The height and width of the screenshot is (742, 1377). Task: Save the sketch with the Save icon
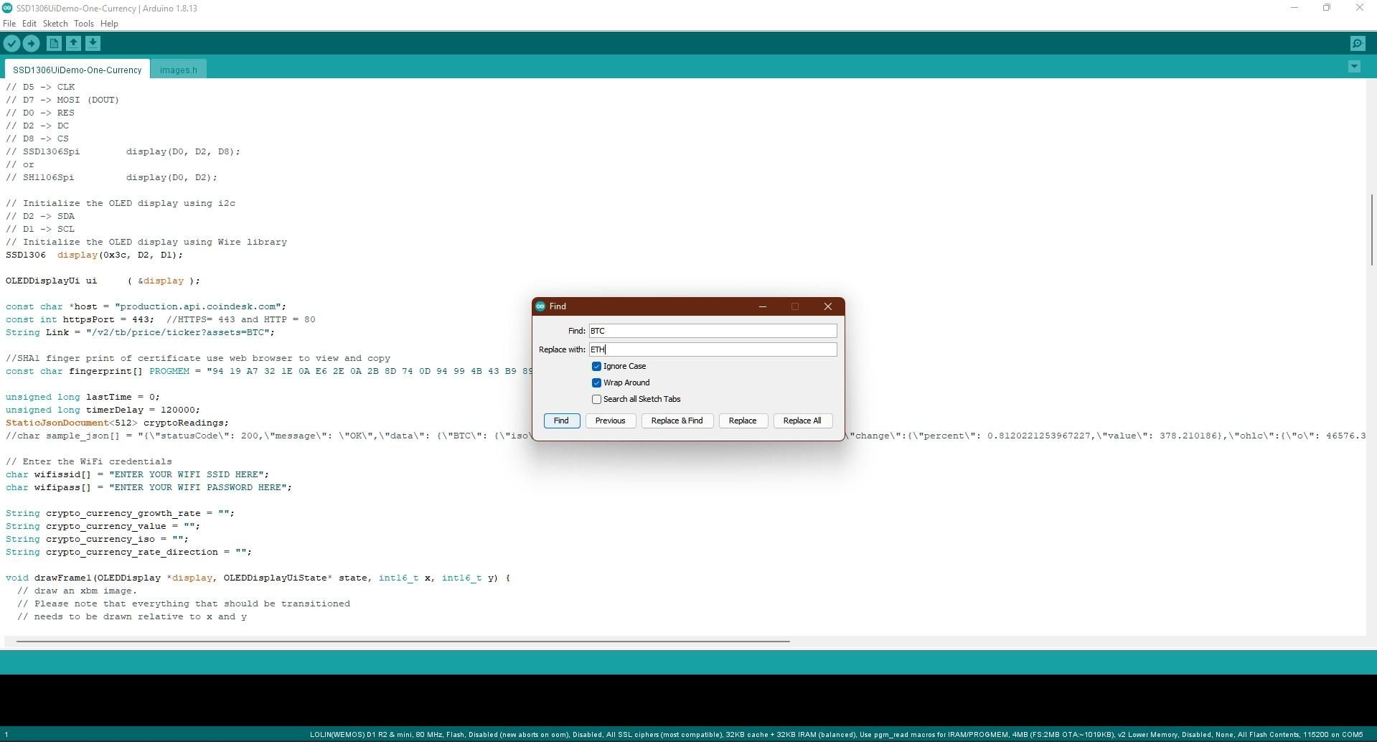[x=93, y=43]
